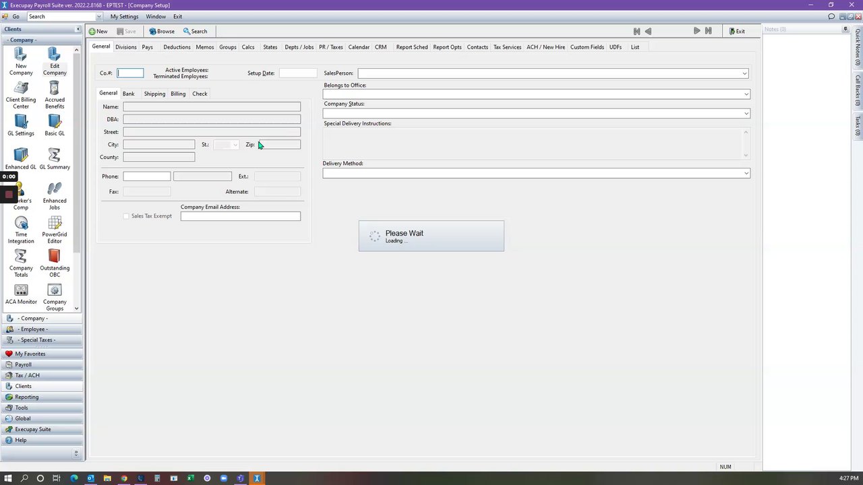
Task: Open the New Company icon
Action: pyautogui.click(x=21, y=61)
